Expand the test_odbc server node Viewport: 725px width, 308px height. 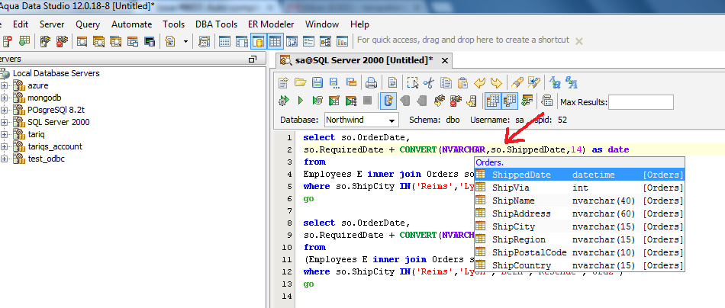click(x=4, y=159)
